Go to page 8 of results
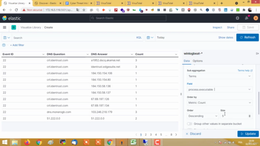 (171, 135)
